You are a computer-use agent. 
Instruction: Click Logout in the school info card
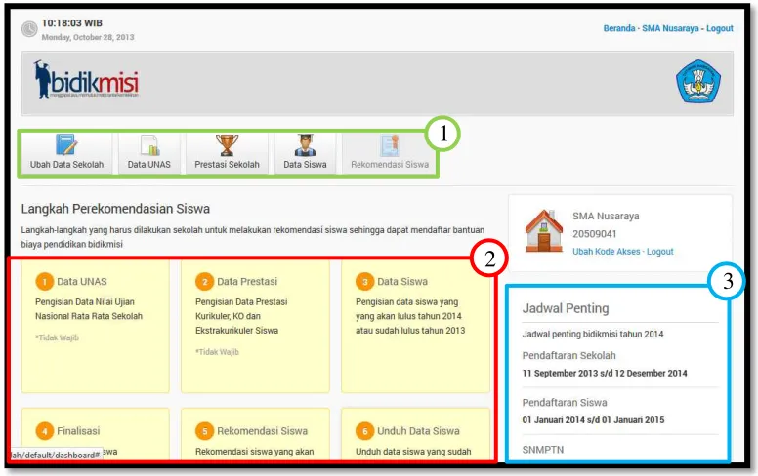660,251
